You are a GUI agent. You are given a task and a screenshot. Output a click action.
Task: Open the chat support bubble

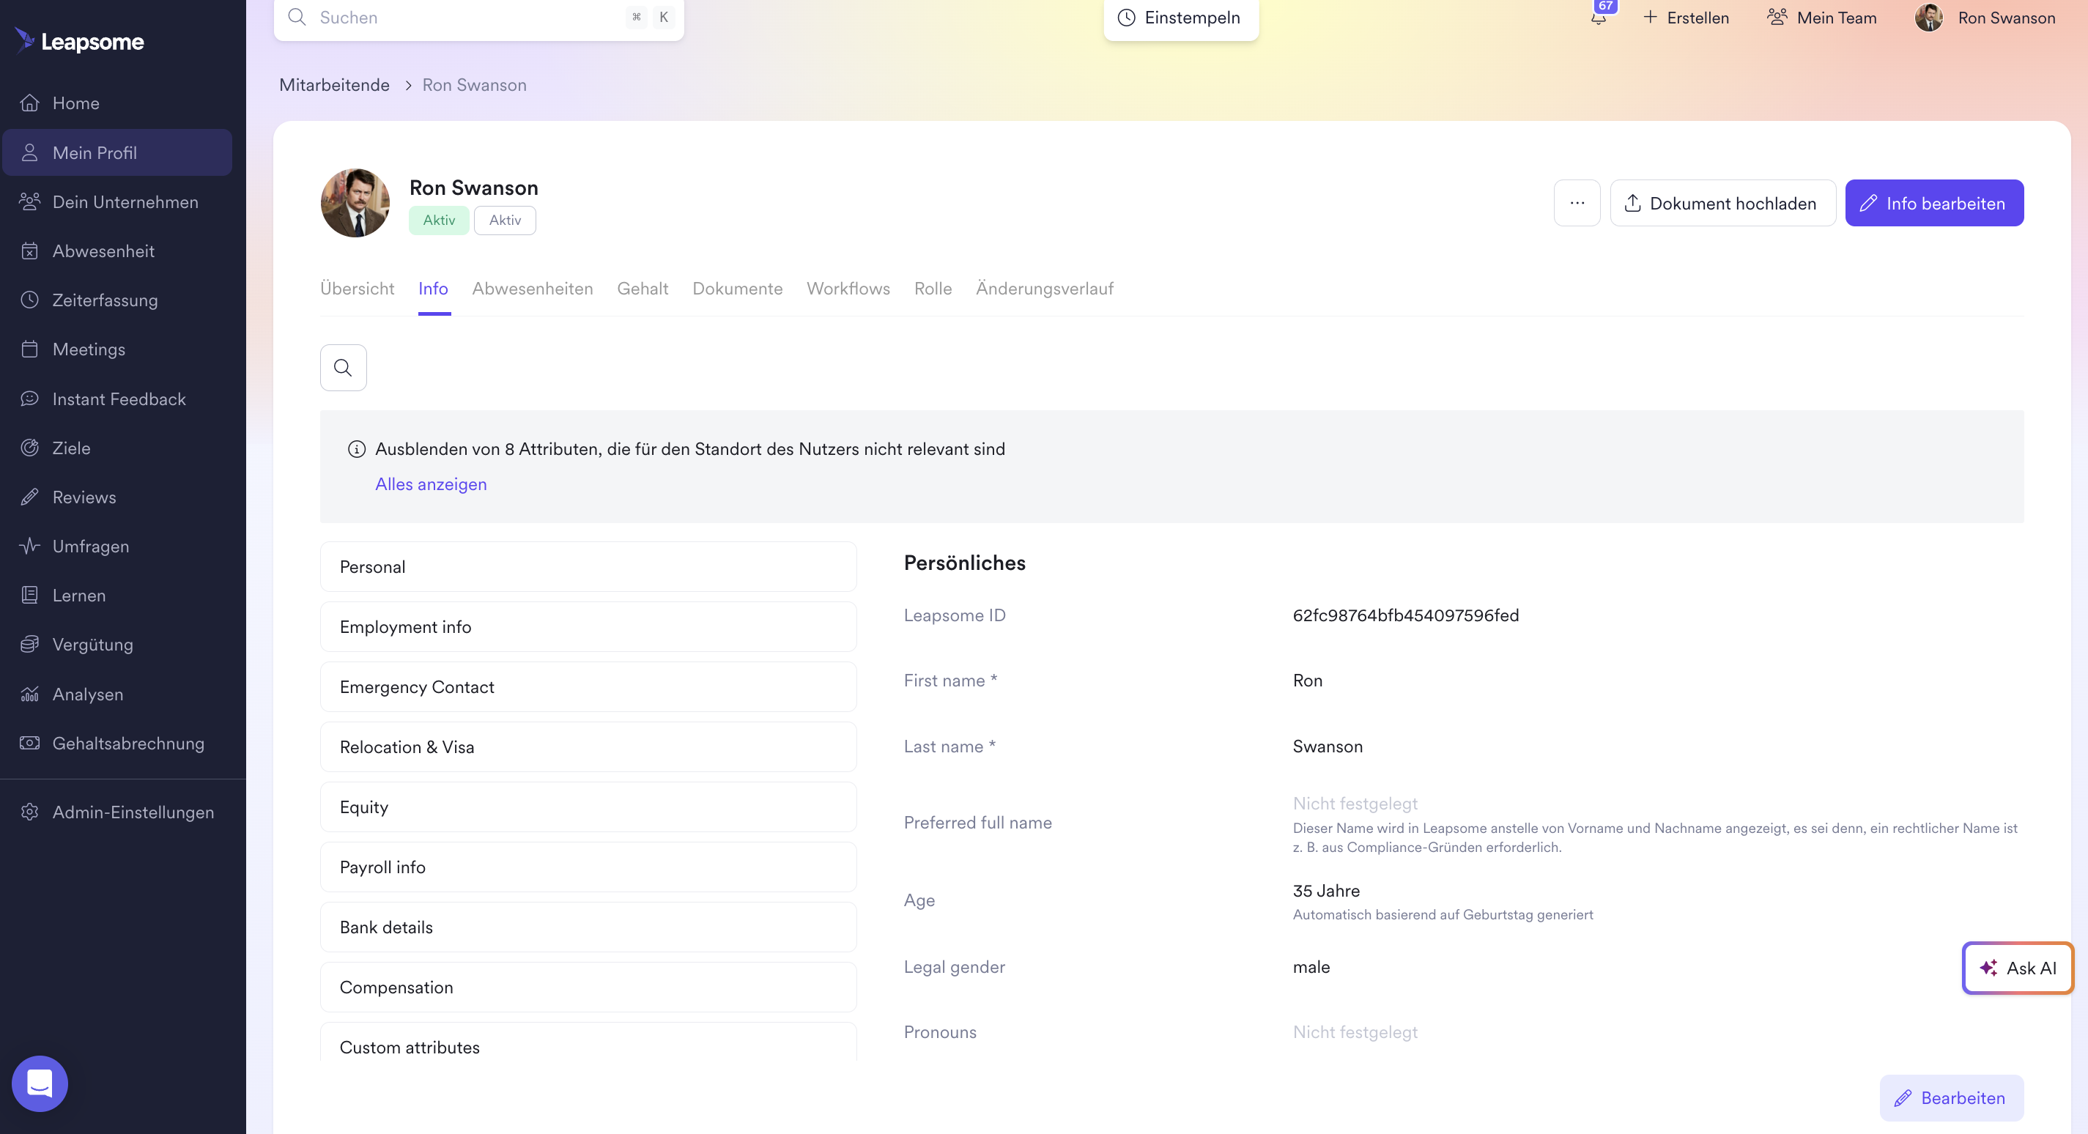coord(39,1083)
